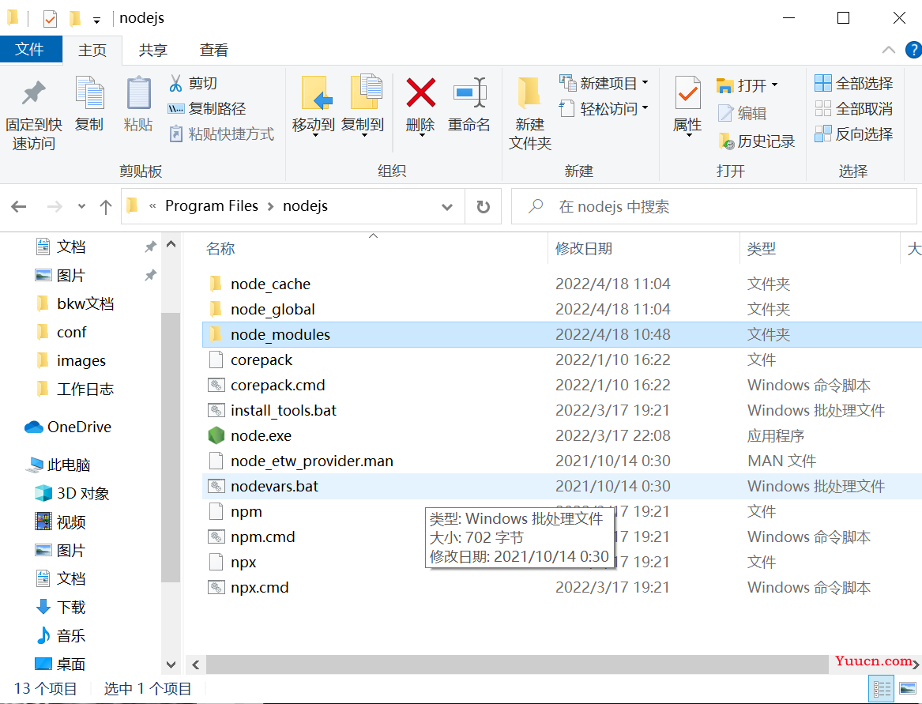Copy path of the selected item
This screenshot has height=704, width=922.
coord(206,109)
